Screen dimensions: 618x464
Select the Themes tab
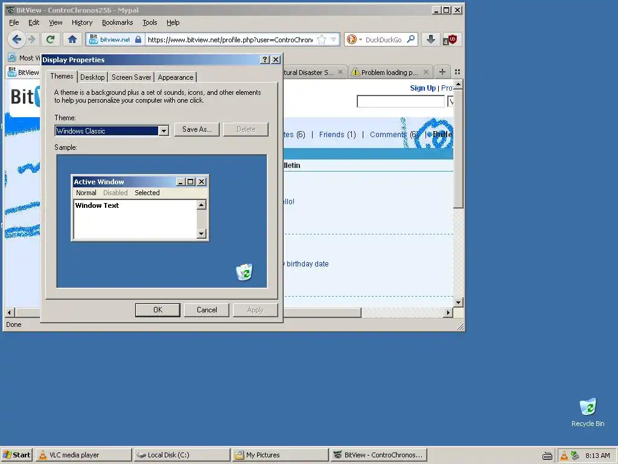pos(62,76)
